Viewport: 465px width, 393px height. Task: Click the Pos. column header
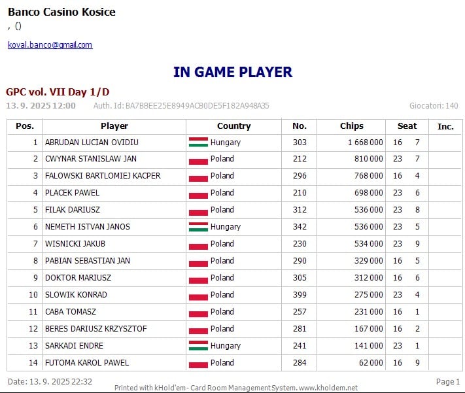pyautogui.click(x=25, y=126)
